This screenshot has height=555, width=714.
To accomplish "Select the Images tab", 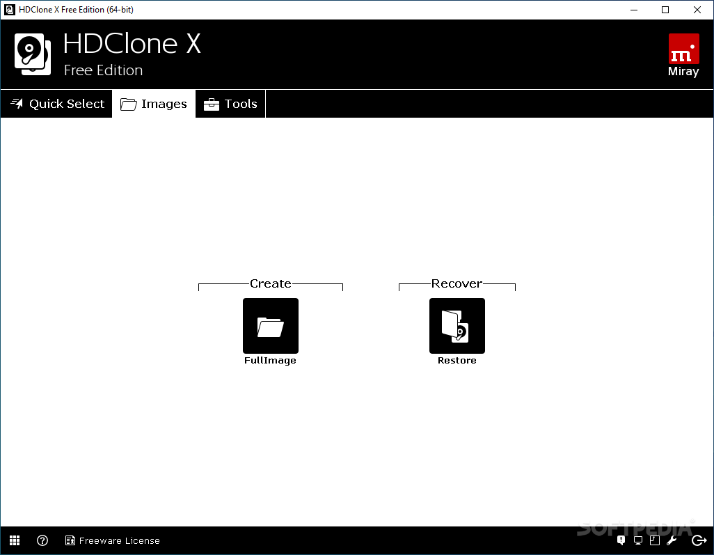I will (x=154, y=104).
